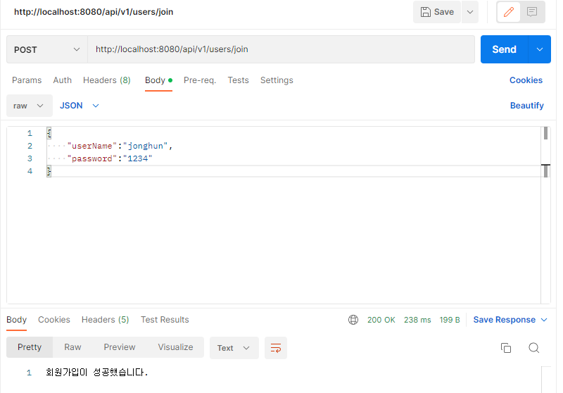
Task: Click the search response icon
Action: [534, 348]
